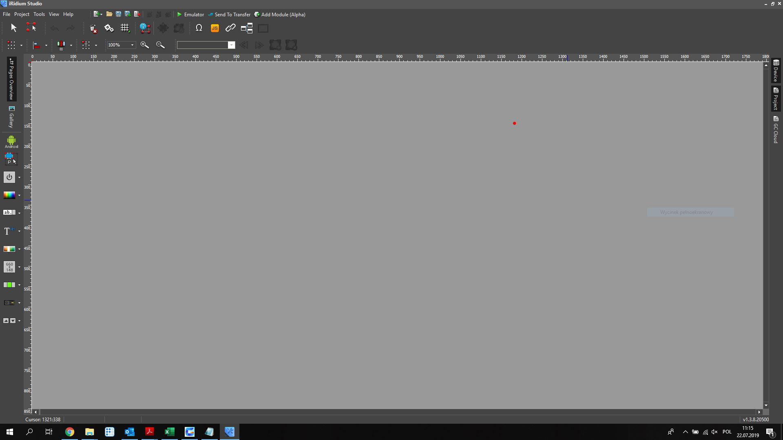Click the trash delete icon
Viewport: 783px width, 440px height.
[x=93, y=29]
